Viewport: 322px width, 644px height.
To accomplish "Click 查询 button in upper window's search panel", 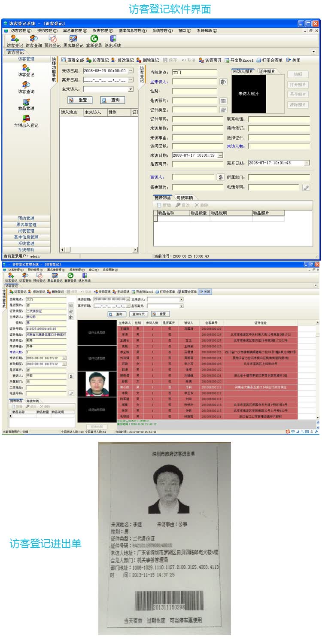I will (112, 100).
